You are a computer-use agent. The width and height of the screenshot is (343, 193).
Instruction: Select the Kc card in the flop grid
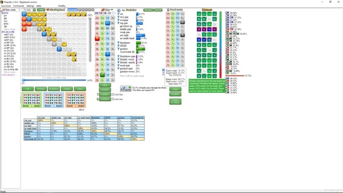pyautogui.click(x=102, y=23)
